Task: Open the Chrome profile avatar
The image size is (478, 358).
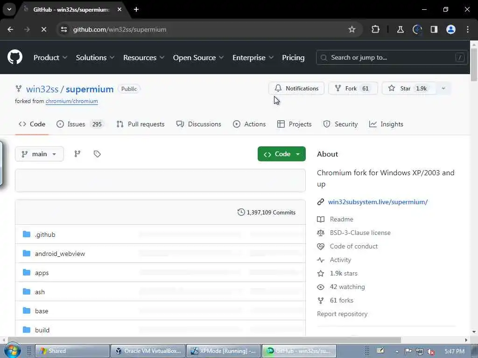Action: point(451,29)
